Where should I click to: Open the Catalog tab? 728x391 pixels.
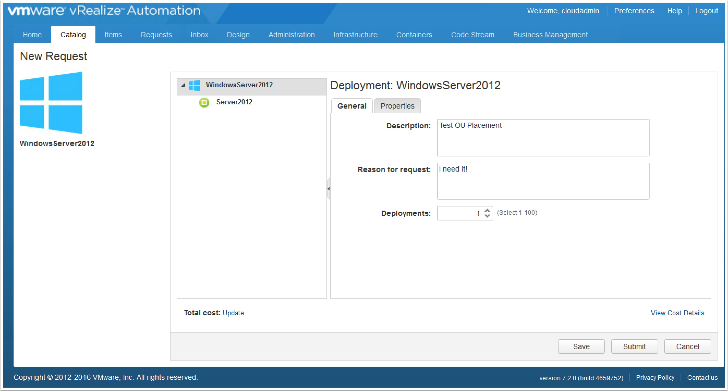point(73,35)
